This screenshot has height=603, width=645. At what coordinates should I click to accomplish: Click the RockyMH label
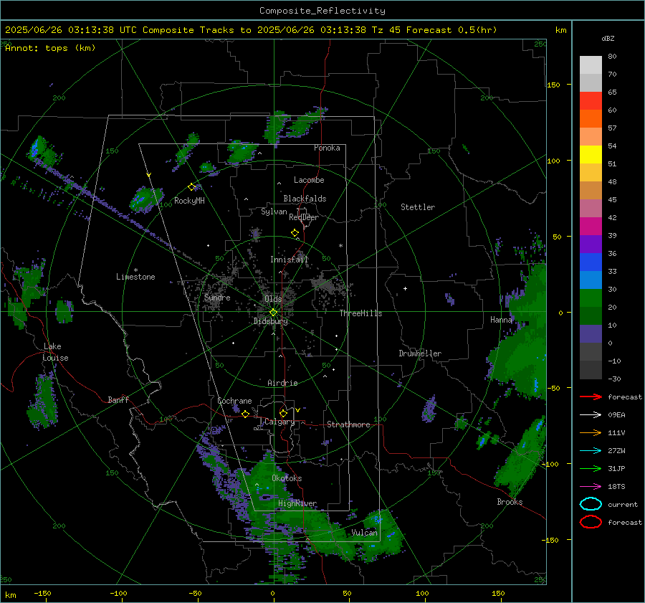189,201
